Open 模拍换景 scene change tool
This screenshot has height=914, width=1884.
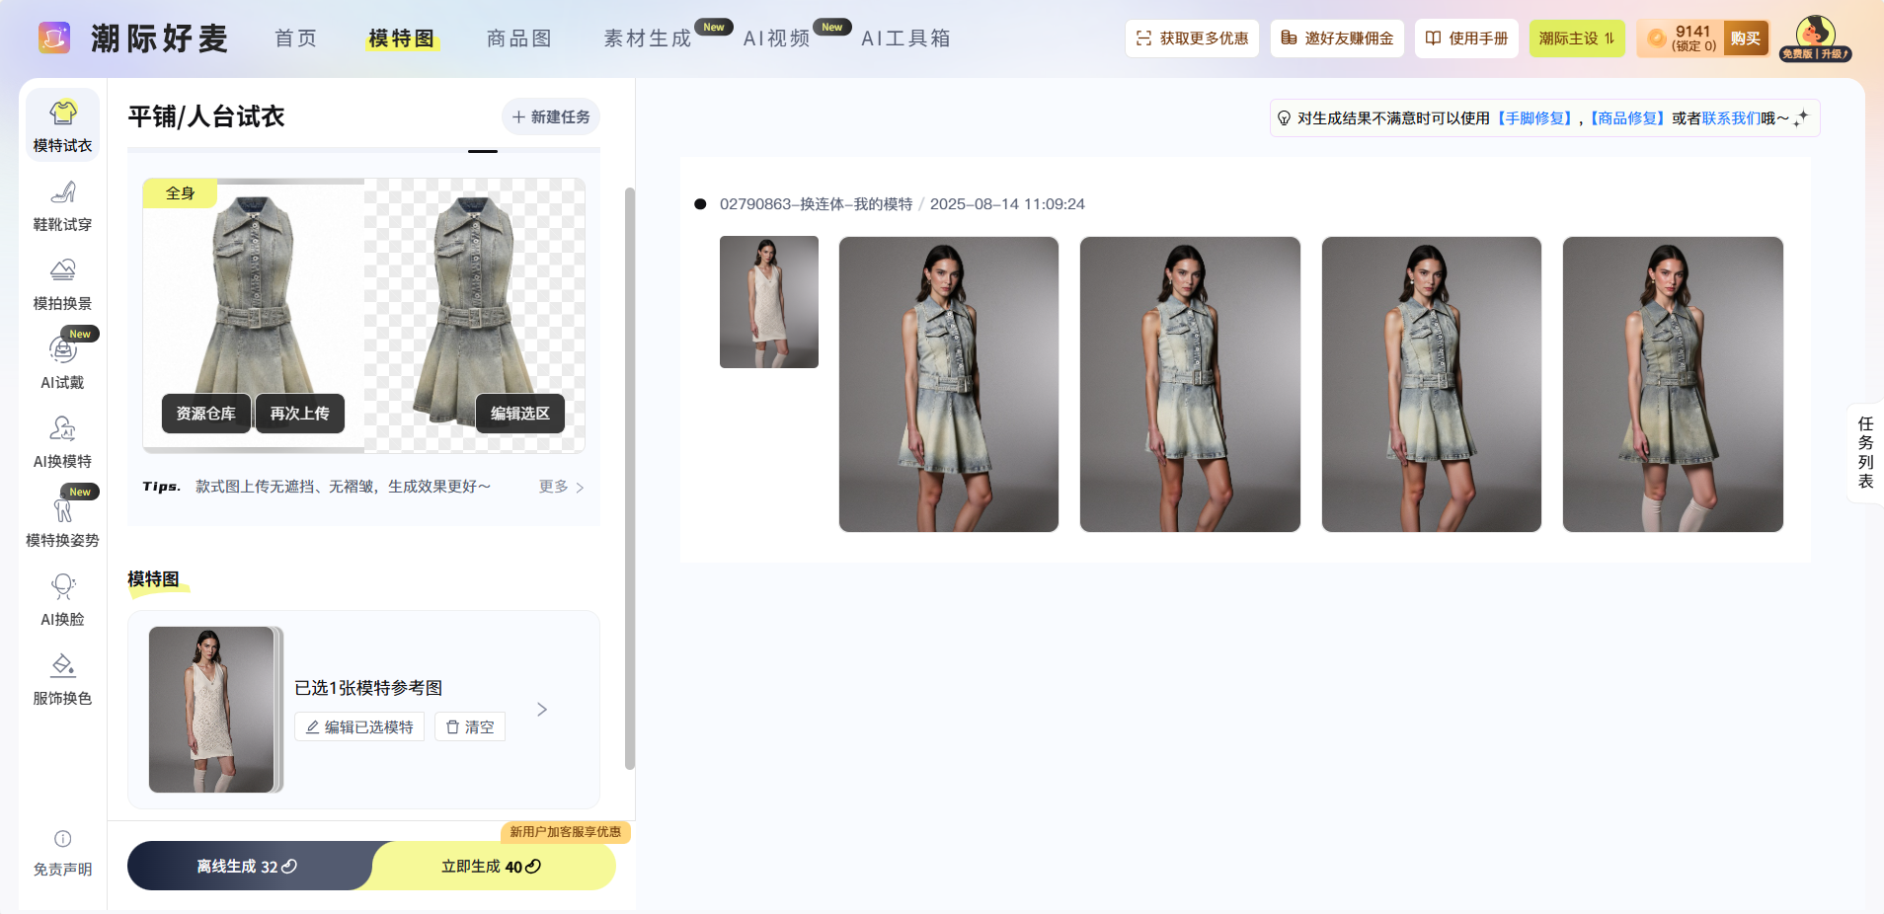pos(62,284)
